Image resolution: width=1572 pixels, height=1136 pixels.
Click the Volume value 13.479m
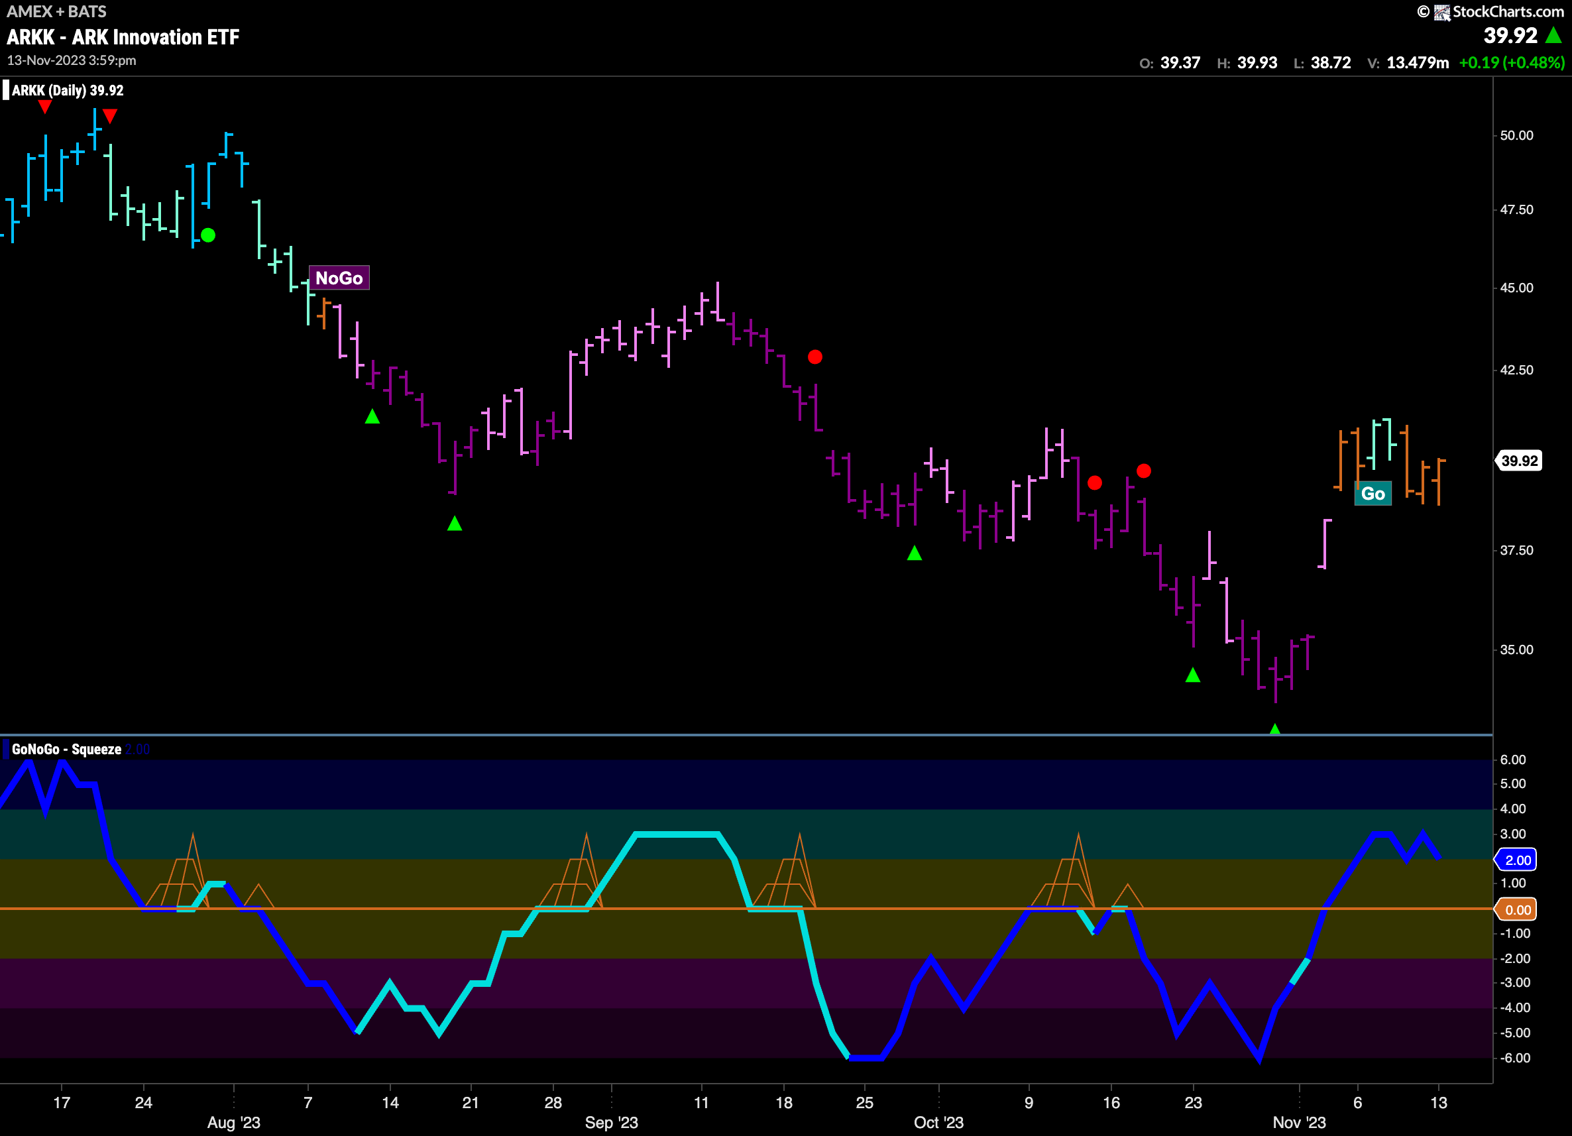[1418, 63]
